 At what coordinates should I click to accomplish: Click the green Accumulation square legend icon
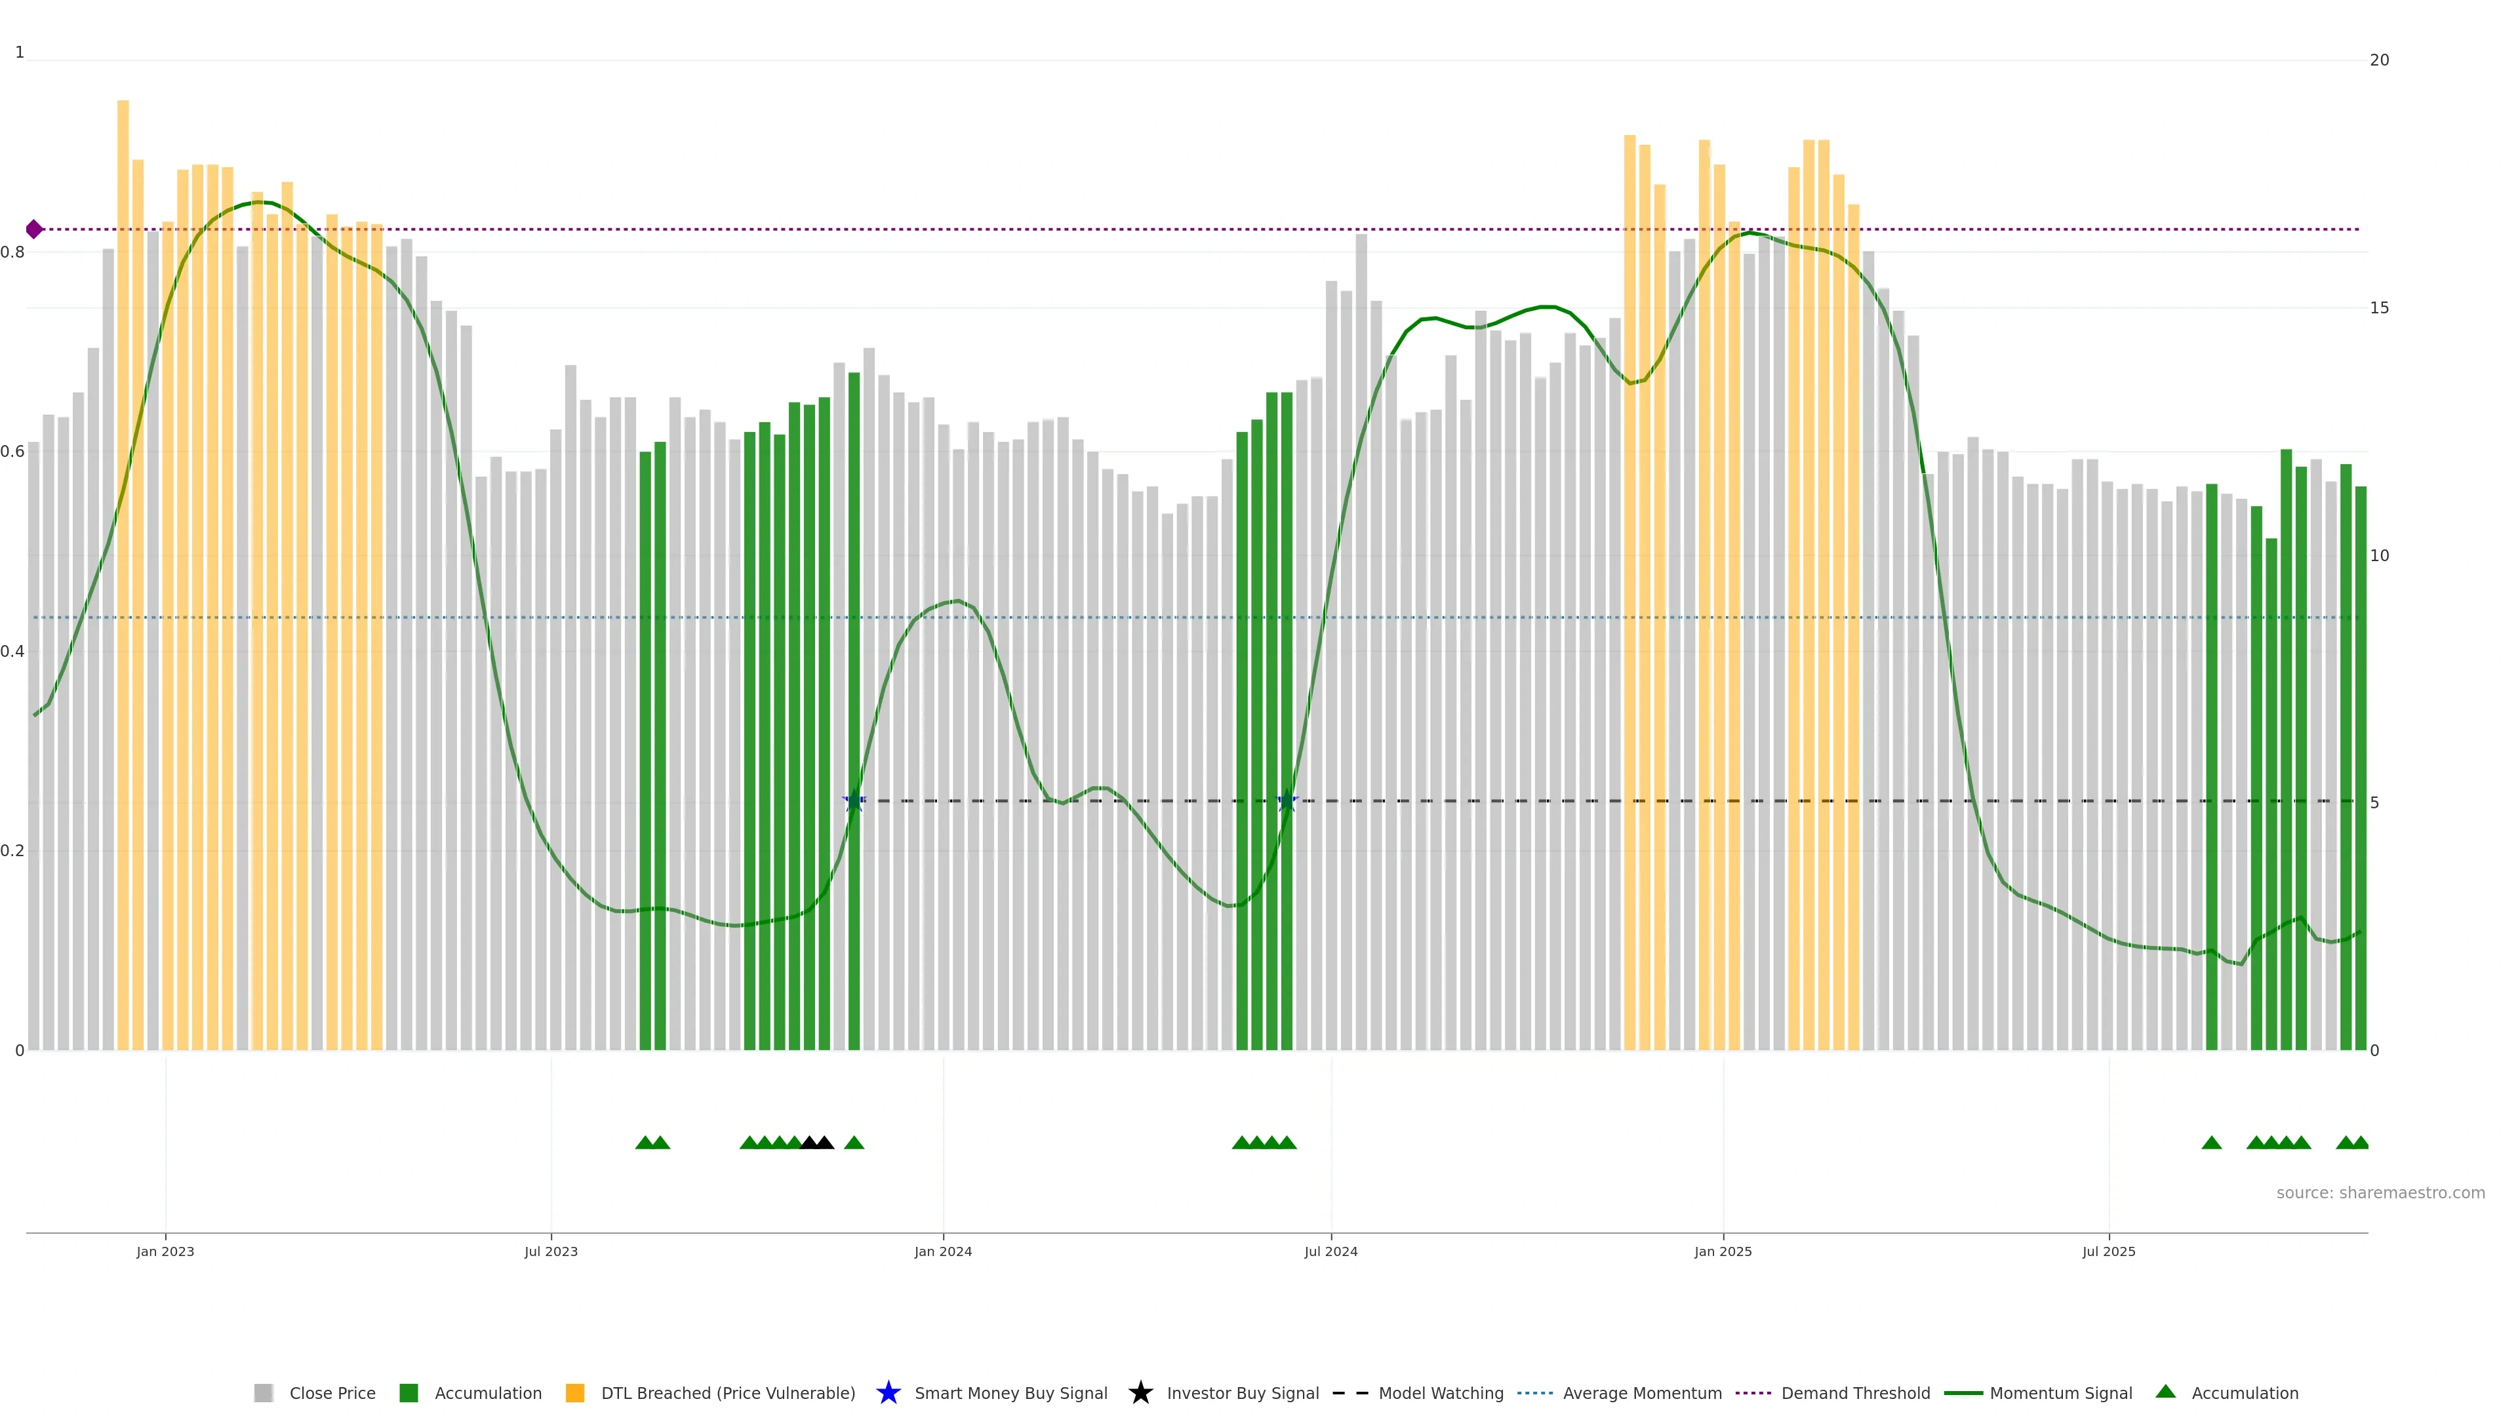click(409, 1392)
